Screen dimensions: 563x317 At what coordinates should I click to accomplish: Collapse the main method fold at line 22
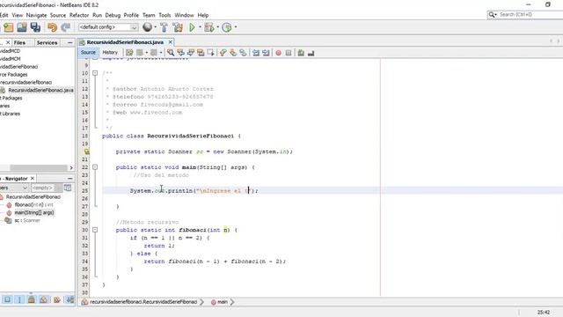[x=95, y=167]
